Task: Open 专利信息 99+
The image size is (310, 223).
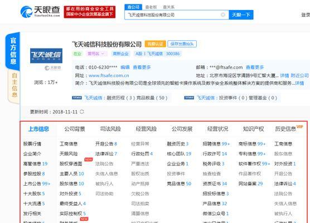Action: pyautogui.click(x=252, y=154)
